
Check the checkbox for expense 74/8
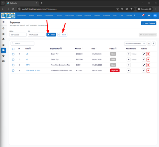(x=13, y=65)
